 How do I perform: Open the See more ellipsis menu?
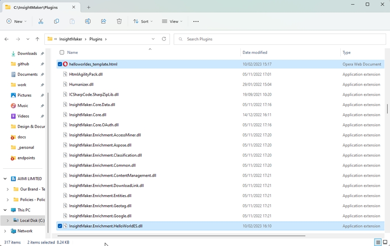196,21
